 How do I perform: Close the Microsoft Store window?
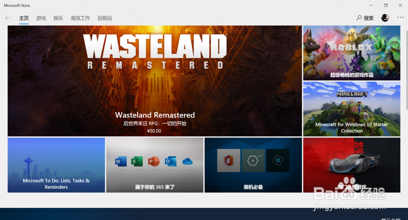[x=400, y=5]
